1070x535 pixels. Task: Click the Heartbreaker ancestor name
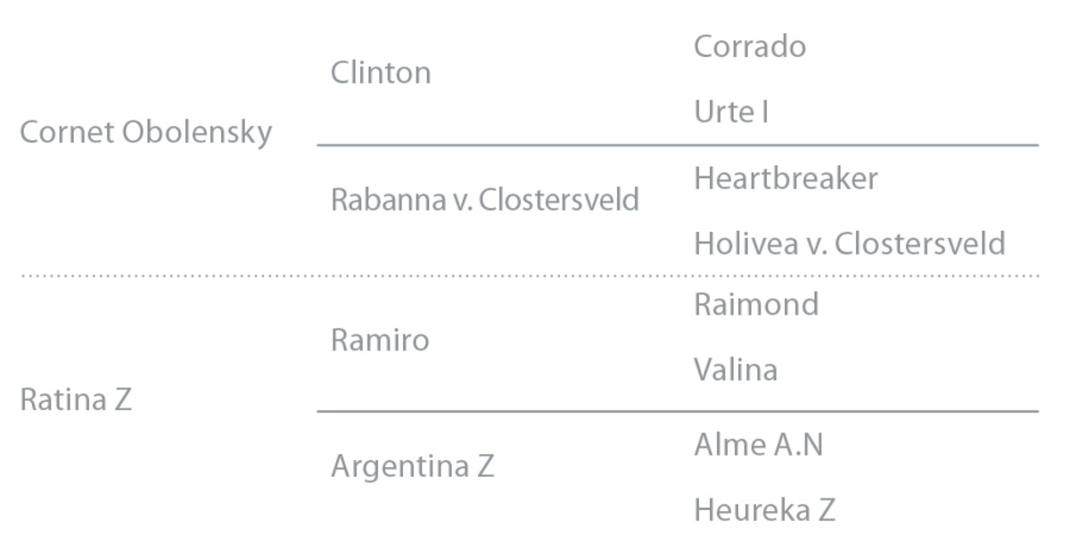click(786, 178)
